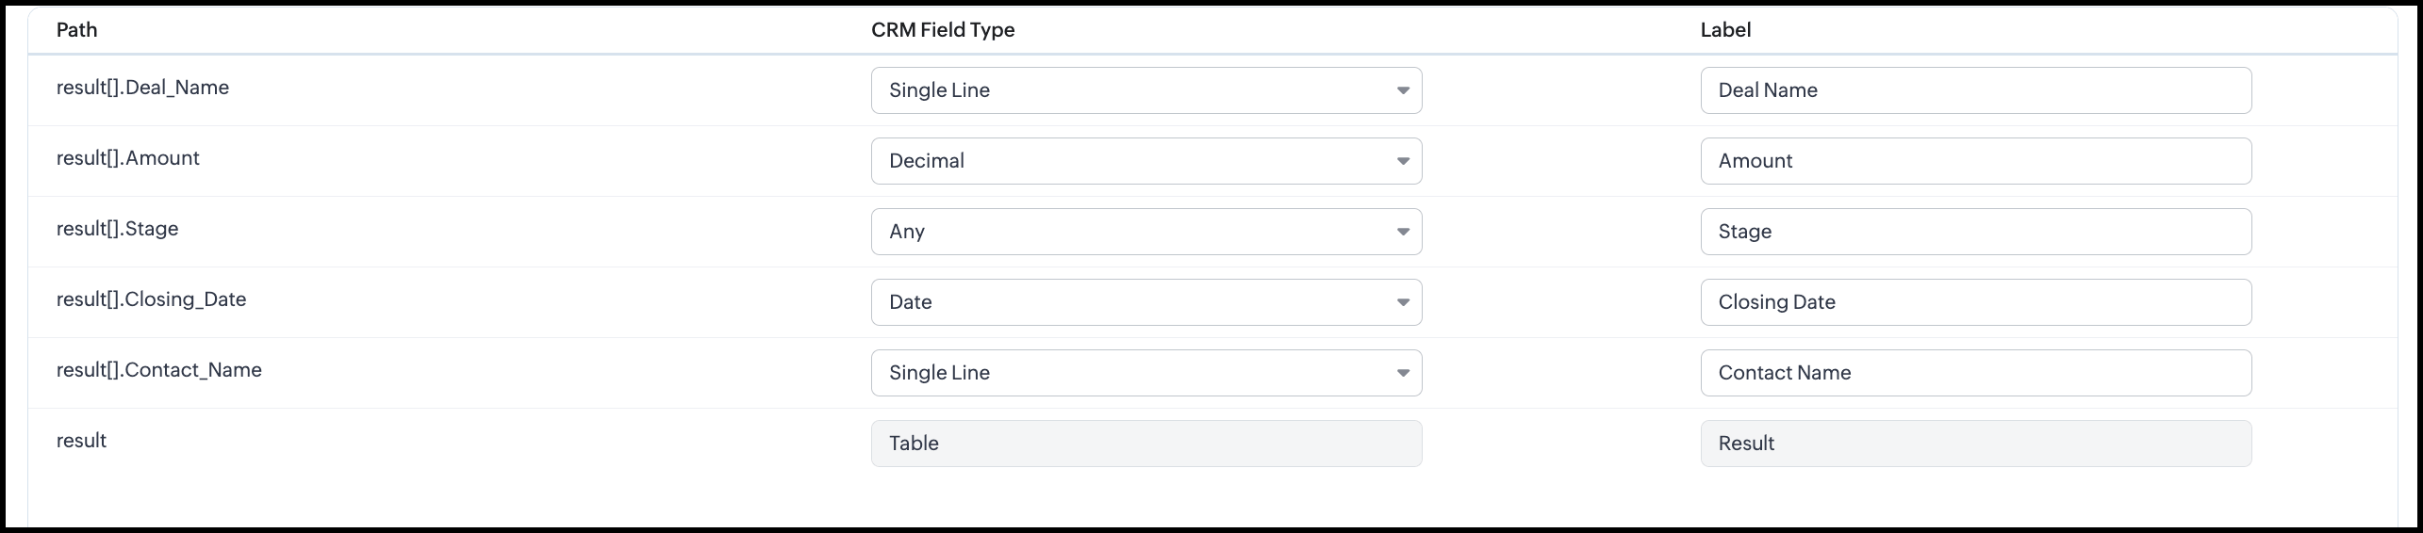Image resolution: width=2423 pixels, height=533 pixels.
Task: Click the result[].Stage path row
Action: pos(117,229)
